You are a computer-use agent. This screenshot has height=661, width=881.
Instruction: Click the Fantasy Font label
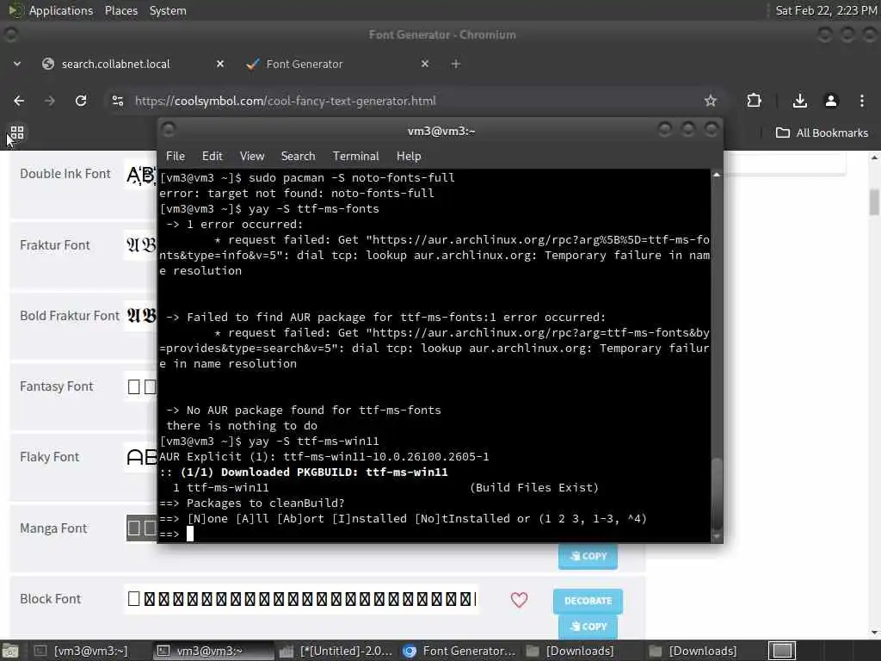(56, 386)
